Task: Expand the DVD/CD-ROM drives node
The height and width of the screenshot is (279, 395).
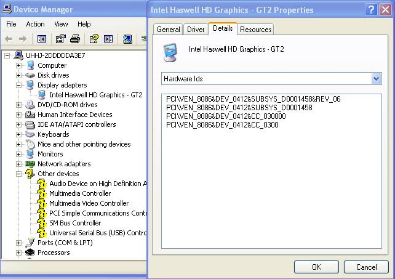Action: [x=18, y=105]
